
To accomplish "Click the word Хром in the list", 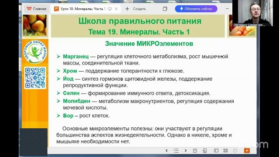I will pyautogui.click(x=70, y=71).
